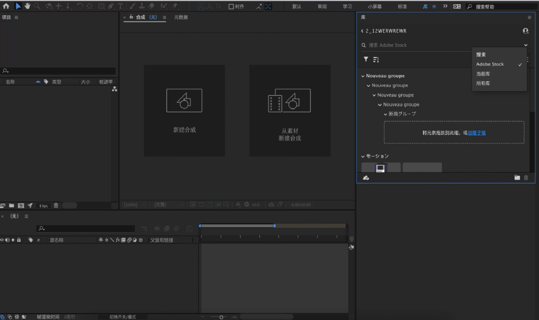This screenshot has height=320, width=539.
Task: Click the workspace settings icon beside help search
Action: (457, 6)
